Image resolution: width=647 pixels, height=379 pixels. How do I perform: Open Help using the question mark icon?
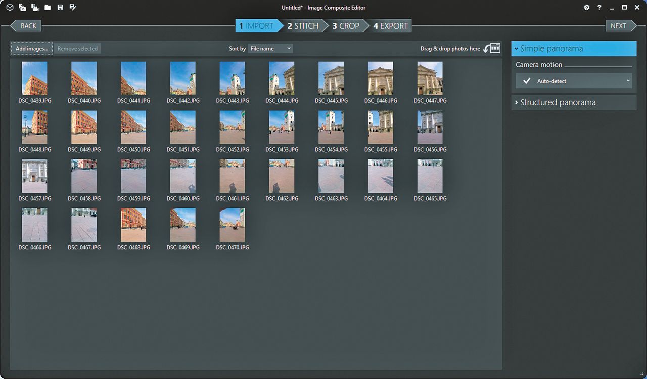599,8
